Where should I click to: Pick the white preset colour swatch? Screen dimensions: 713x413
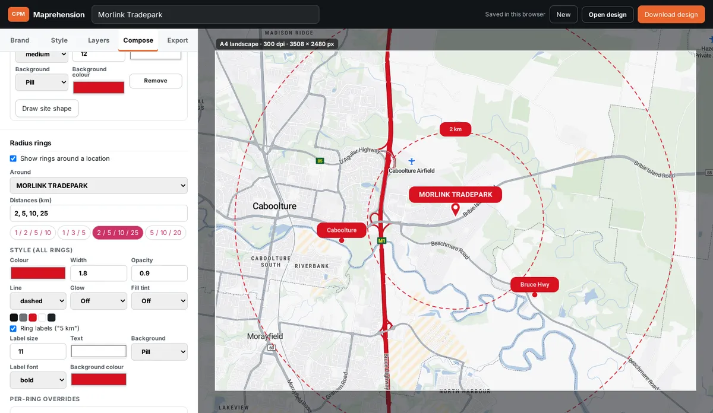pos(42,317)
